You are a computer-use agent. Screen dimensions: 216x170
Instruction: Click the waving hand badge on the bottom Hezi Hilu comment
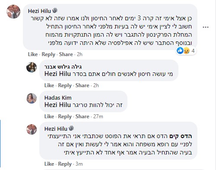click(x=71, y=128)
